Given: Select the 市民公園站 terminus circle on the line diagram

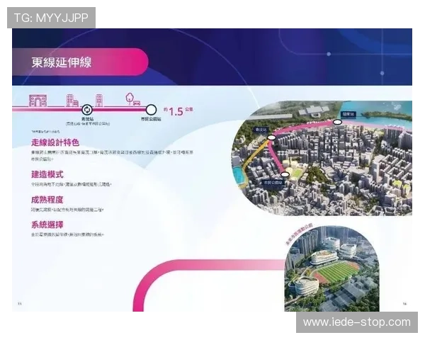Looking at the screenshot, I should [151, 110].
